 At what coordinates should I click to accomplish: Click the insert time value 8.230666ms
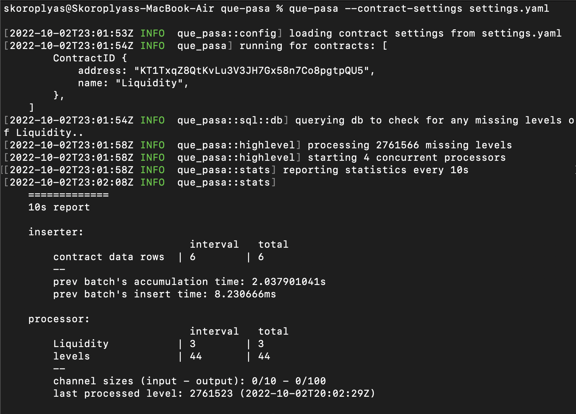(245, 294)
